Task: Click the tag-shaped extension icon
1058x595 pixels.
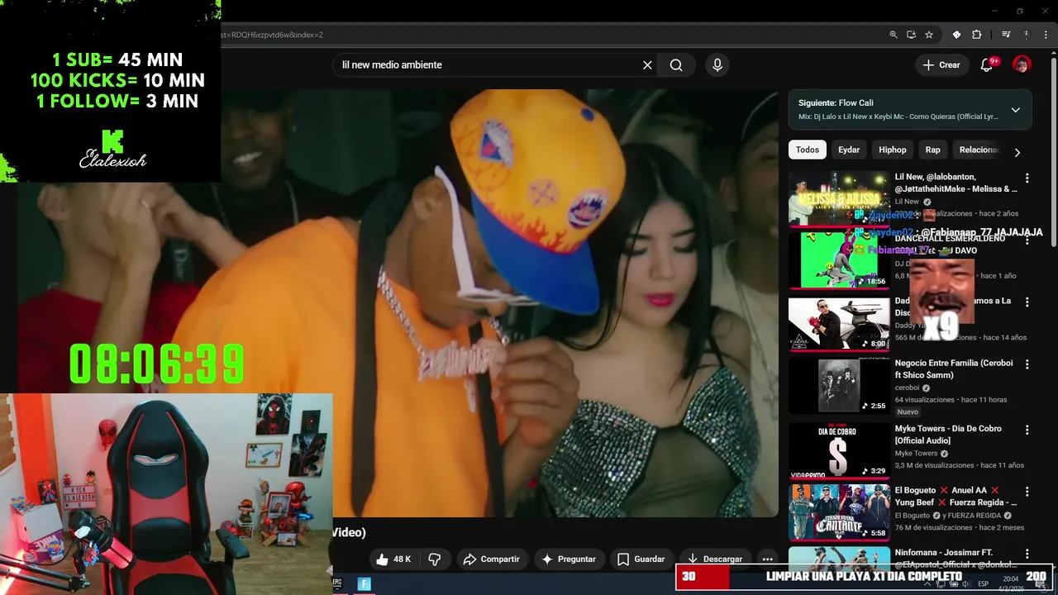Action: [x=956, y=35]
